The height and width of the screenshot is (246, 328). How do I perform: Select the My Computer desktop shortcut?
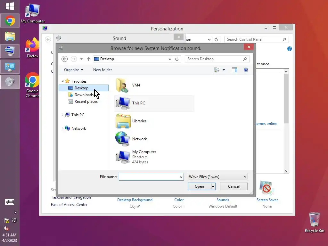(32, 13)
